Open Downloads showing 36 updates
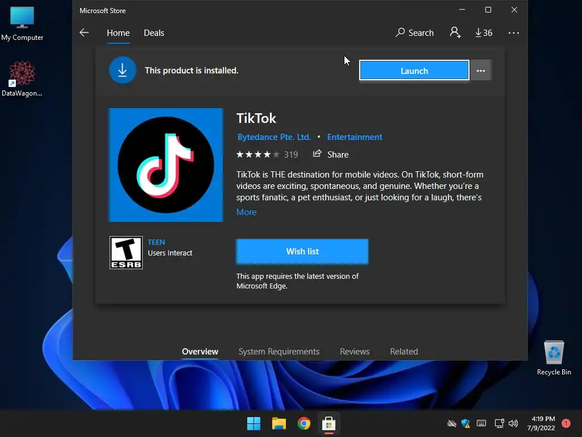The height and width of the screenshot is (437, 582). [484, 32]
